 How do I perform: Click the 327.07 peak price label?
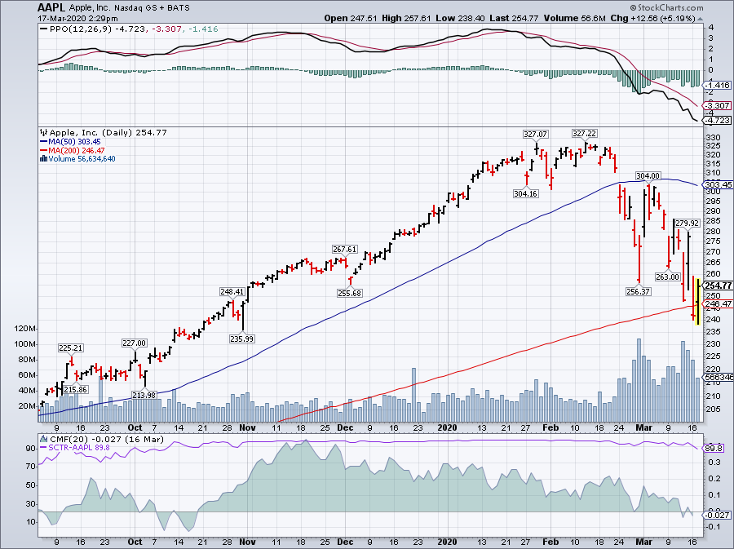(x=535, y=135)
